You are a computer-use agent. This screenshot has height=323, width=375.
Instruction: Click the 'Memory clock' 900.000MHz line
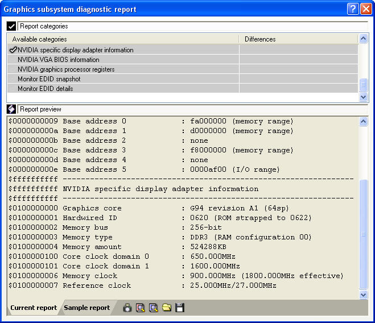(176, 276)
